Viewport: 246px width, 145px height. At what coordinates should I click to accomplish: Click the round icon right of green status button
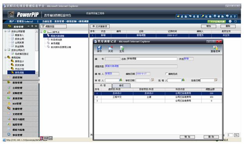230,21
